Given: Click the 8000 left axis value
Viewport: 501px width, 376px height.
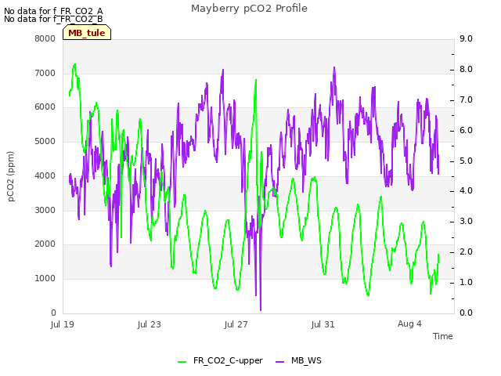Looking at the screenshot, I should (45, 38).
